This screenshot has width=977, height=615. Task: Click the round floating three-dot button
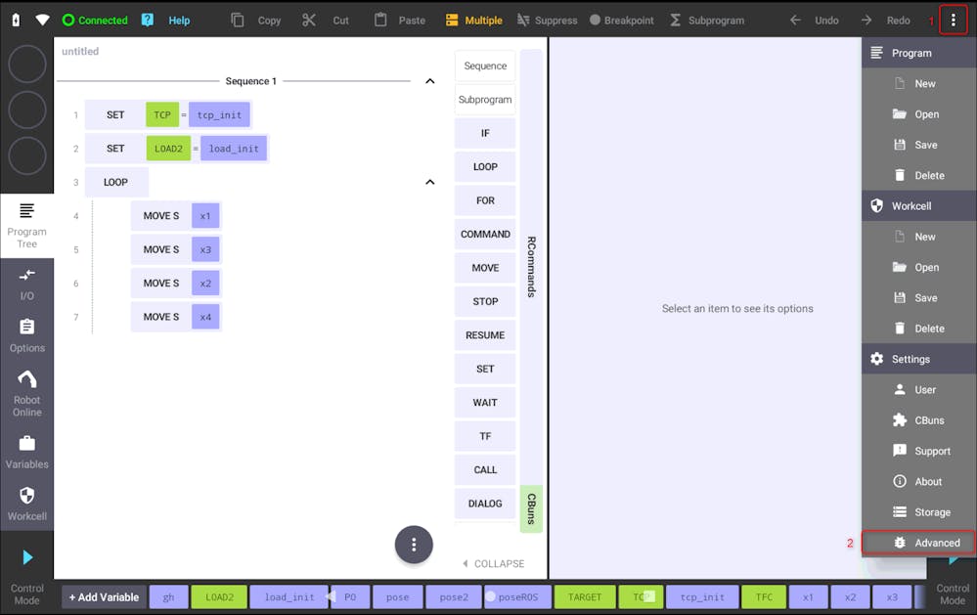point(414,545)
